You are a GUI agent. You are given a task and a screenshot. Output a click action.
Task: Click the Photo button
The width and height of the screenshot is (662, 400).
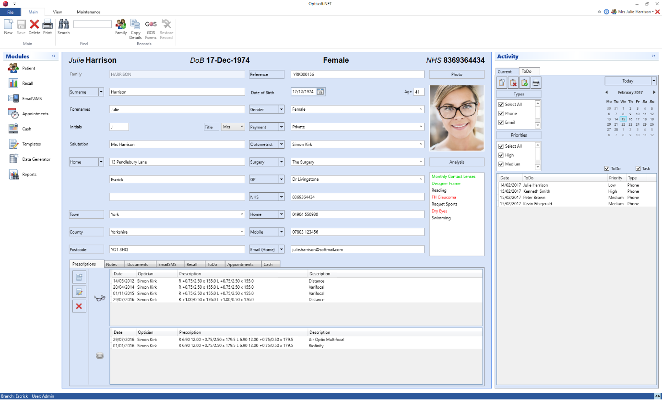[456, 74]
